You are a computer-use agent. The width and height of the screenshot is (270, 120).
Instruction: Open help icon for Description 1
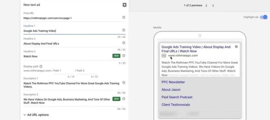(x=124, y=82)
